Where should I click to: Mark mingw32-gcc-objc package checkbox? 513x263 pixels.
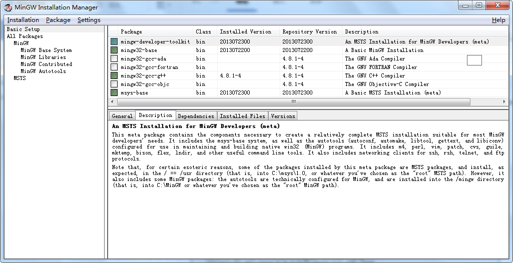pyautogui.click(x=114, y=84)
